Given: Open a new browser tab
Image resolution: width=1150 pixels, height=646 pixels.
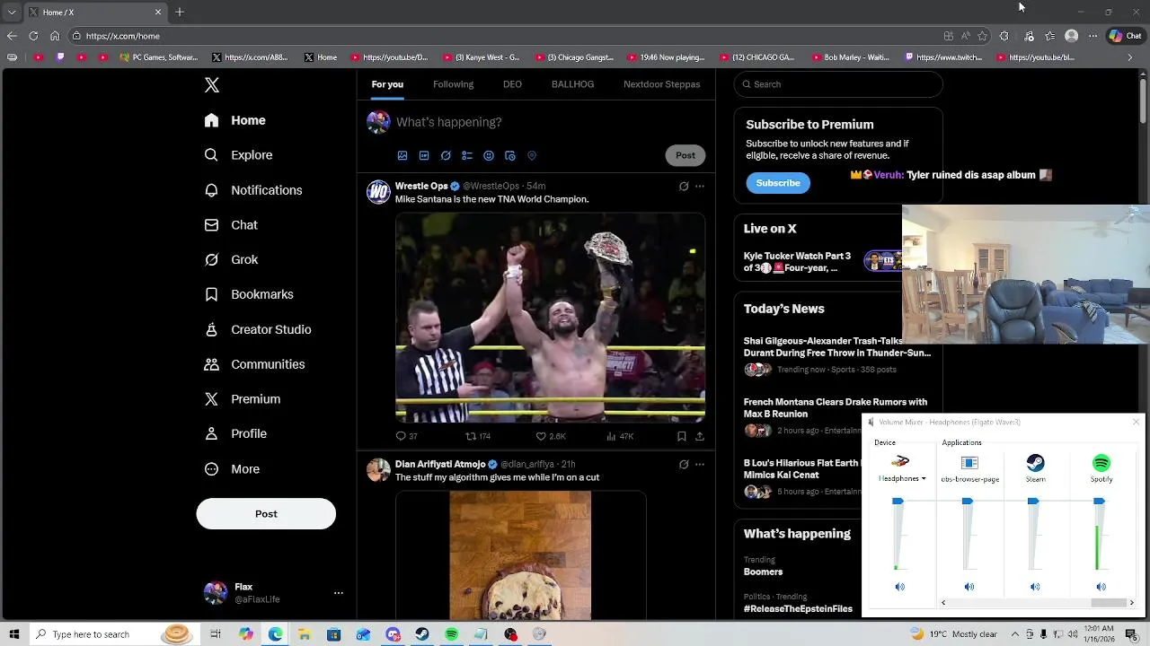Looking at the screenshot, I should click(180, 13).
